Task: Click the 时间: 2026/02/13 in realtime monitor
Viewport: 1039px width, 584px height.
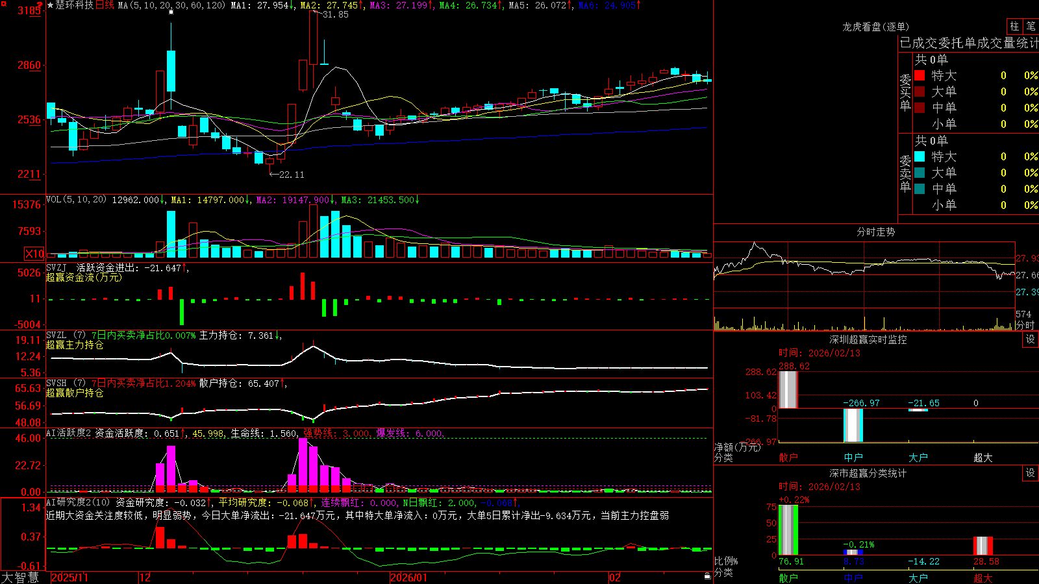Action: point(820,353)
